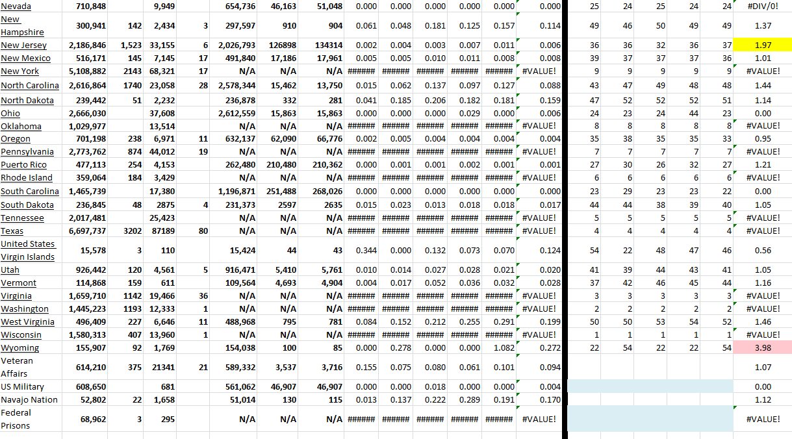Image resolution: width=792 pixels, height=439 pixels.
Task: Click the Navajo Nation label cell
Action: tap(29, 400)
